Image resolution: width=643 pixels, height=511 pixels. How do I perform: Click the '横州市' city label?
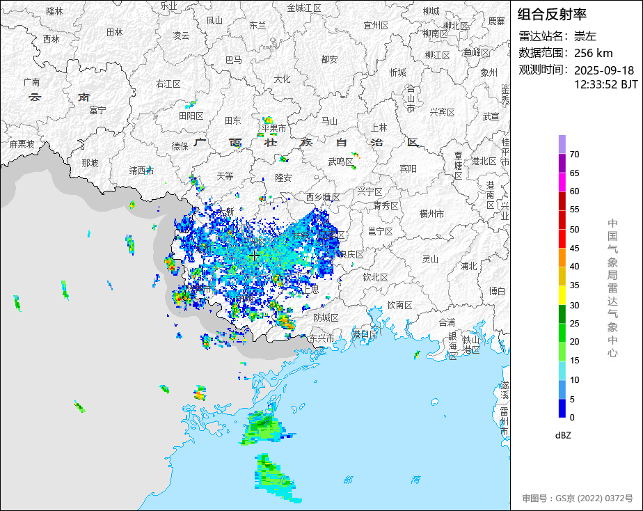pos(432,214)
